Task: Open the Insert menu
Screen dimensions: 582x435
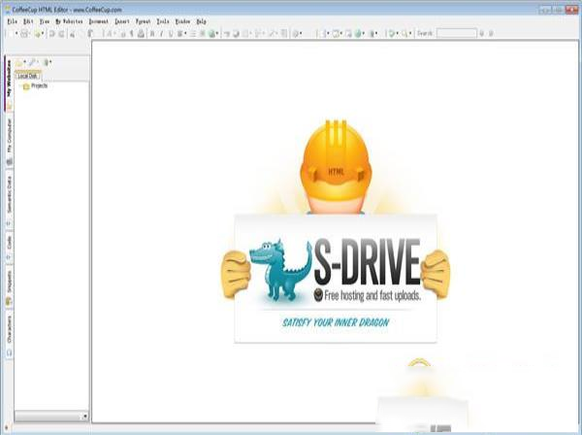Action: coord(122,21)
